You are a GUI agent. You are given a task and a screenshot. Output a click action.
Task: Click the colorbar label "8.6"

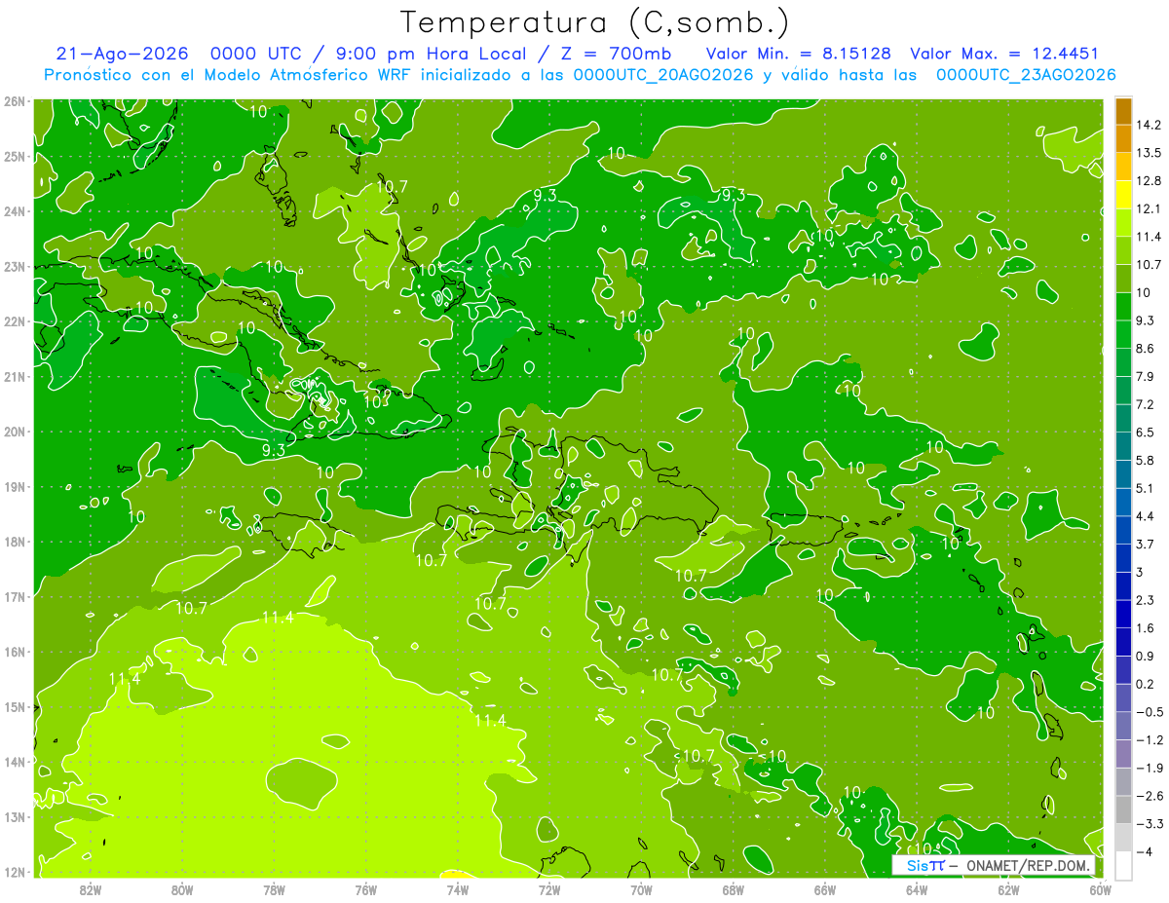(1145, 349)
